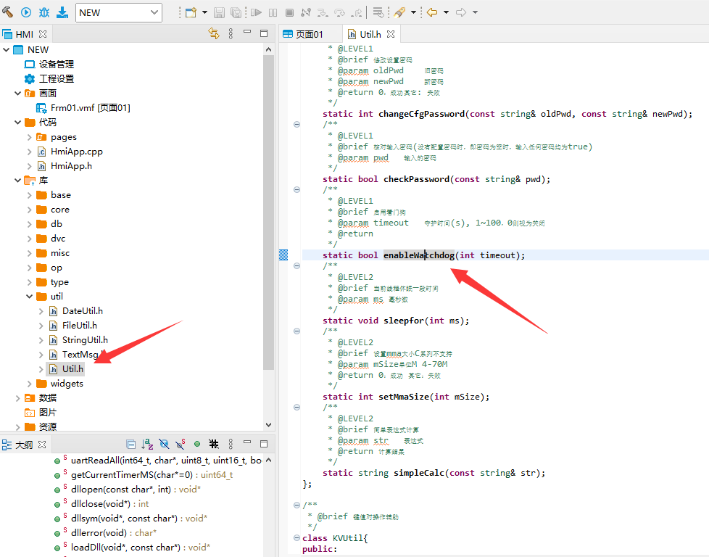709x557 pixels.
Task: Click the project tree vertical scrollbar
Action: (x=268, y=213)
